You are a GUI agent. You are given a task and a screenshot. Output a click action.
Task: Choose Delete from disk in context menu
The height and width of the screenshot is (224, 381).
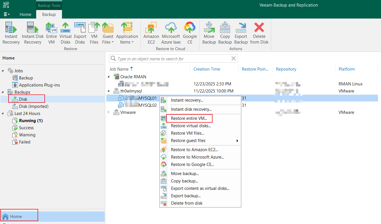200,203
